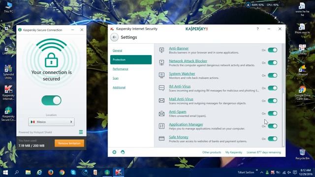Open Kaspersky Internet Security desktop shortcut
This screenshot has width=315, height=177.
8,93
